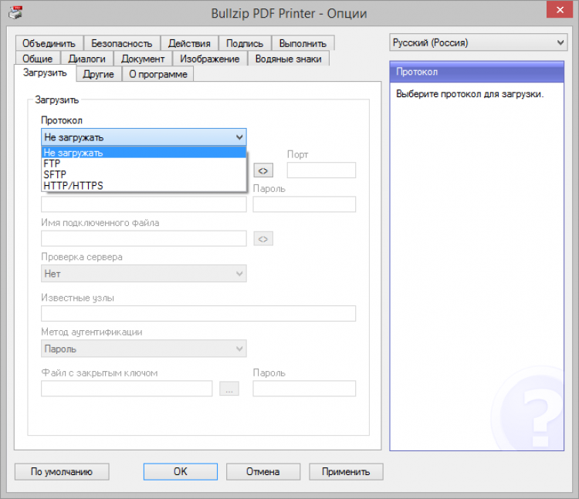This screenshot has width=579, height=499.
Task: Switch to the Подпись tab
Action: [x=245, y=43]
